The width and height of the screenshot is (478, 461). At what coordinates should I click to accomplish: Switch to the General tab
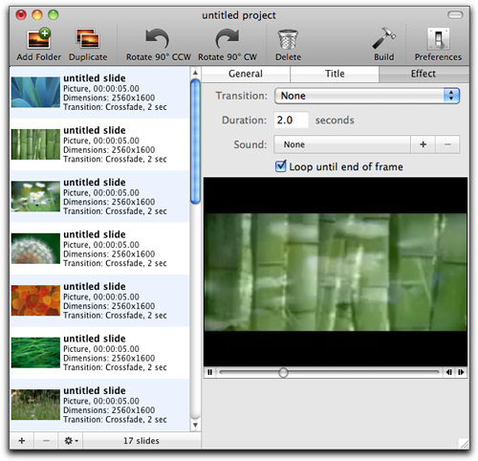tap(246, 74)
